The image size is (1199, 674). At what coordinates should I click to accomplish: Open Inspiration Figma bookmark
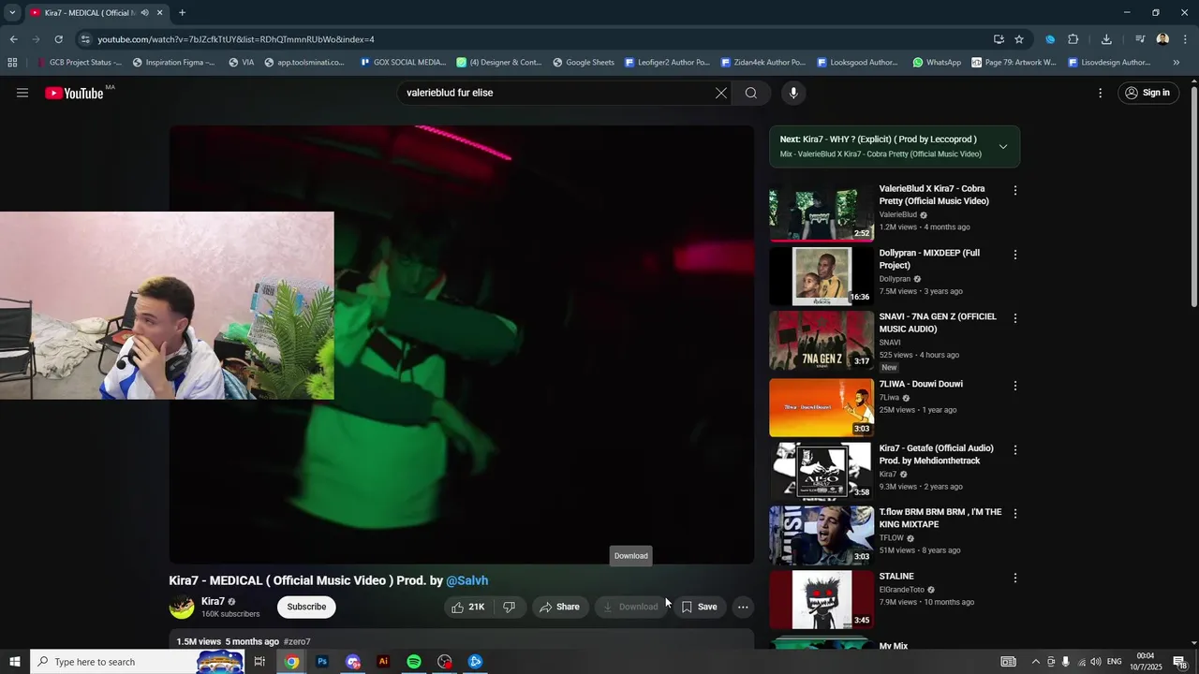(174, 63)
